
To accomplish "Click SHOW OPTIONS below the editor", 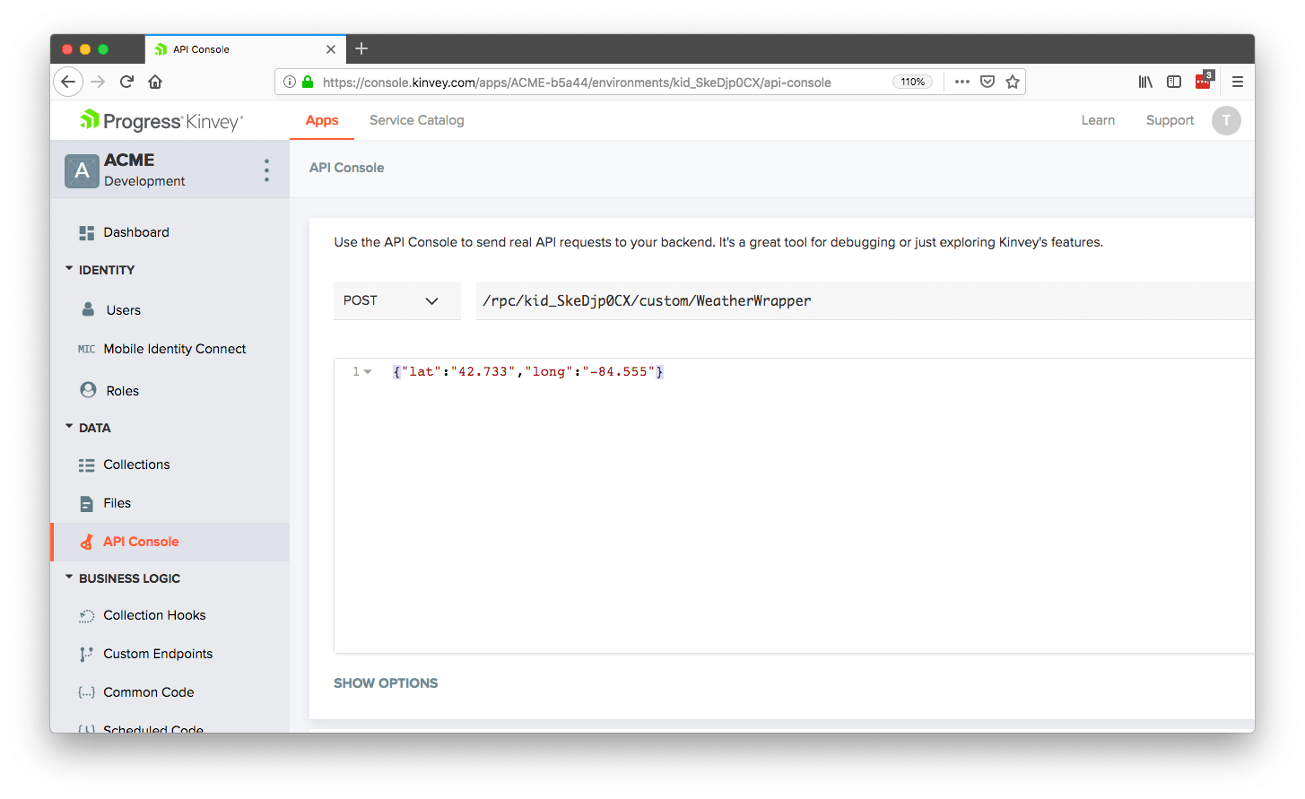I will coord(386,683).
